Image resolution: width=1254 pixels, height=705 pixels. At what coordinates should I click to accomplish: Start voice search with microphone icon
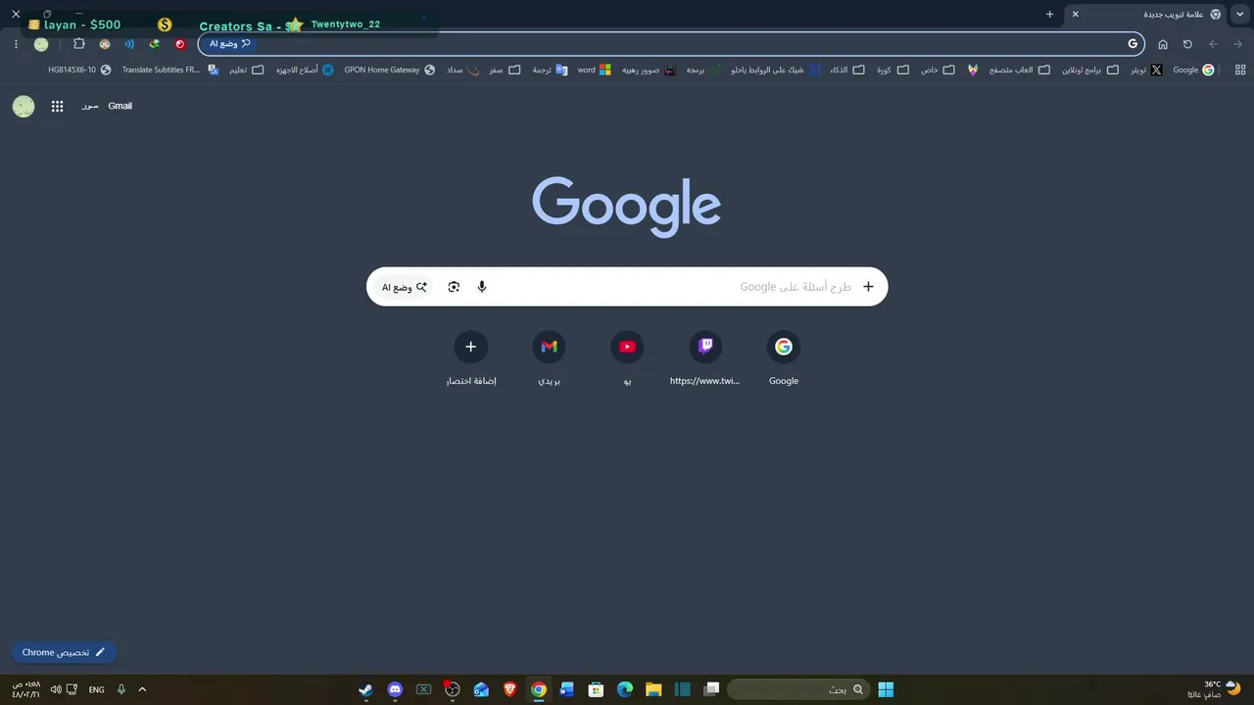point(482,287)
